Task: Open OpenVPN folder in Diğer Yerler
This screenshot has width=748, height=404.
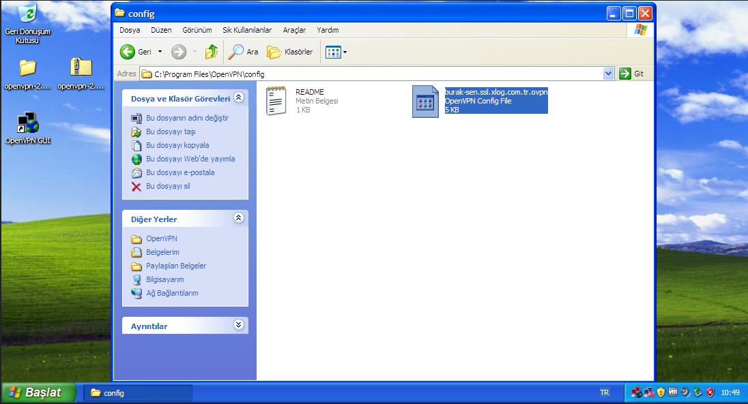Action: [x=162, y=238]
